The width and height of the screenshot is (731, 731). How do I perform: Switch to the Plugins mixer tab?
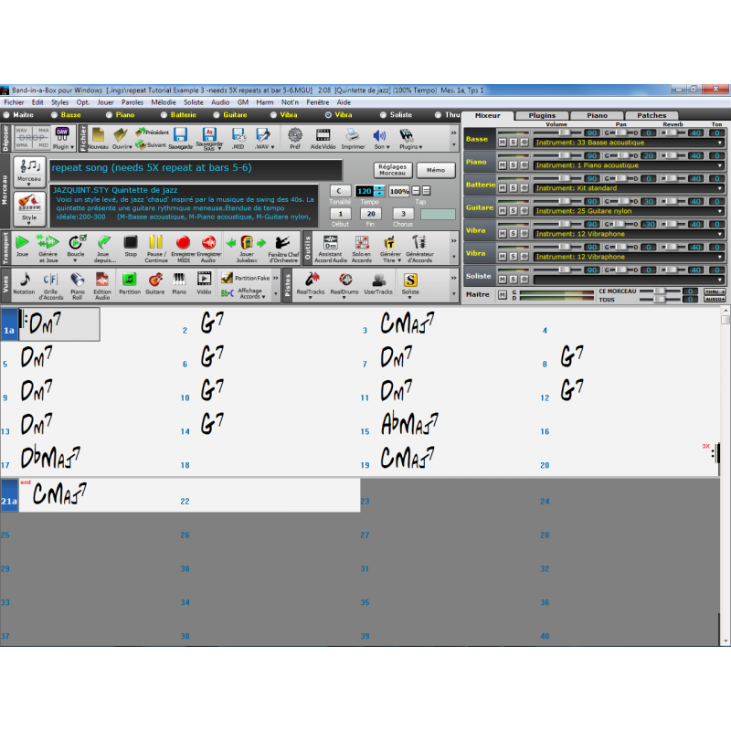click(x=542, y=116)
